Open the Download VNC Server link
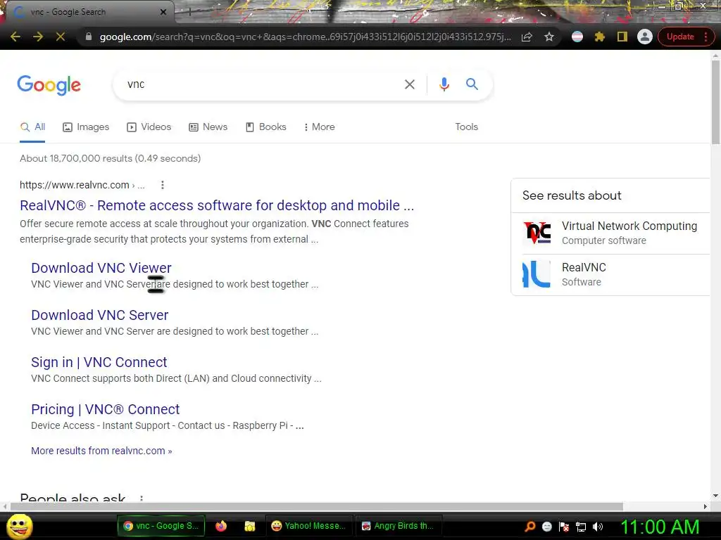This screenshot has height=540, width=721. (100, 315)
